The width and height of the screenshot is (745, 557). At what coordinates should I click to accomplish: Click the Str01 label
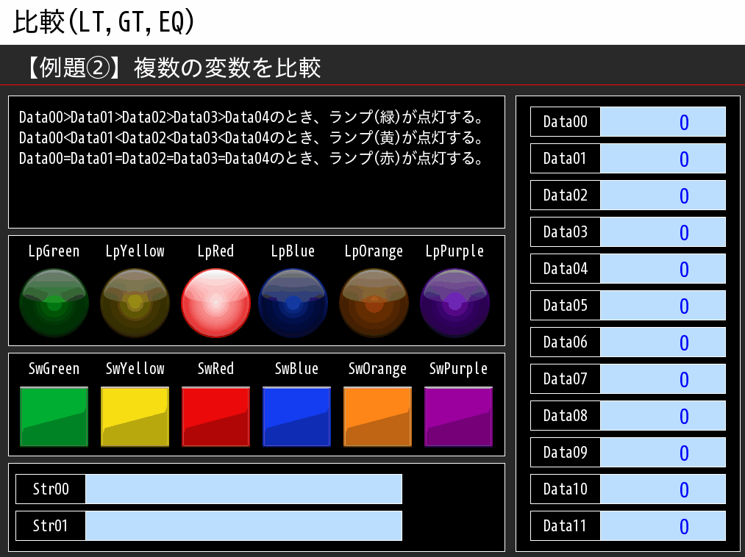51,525
